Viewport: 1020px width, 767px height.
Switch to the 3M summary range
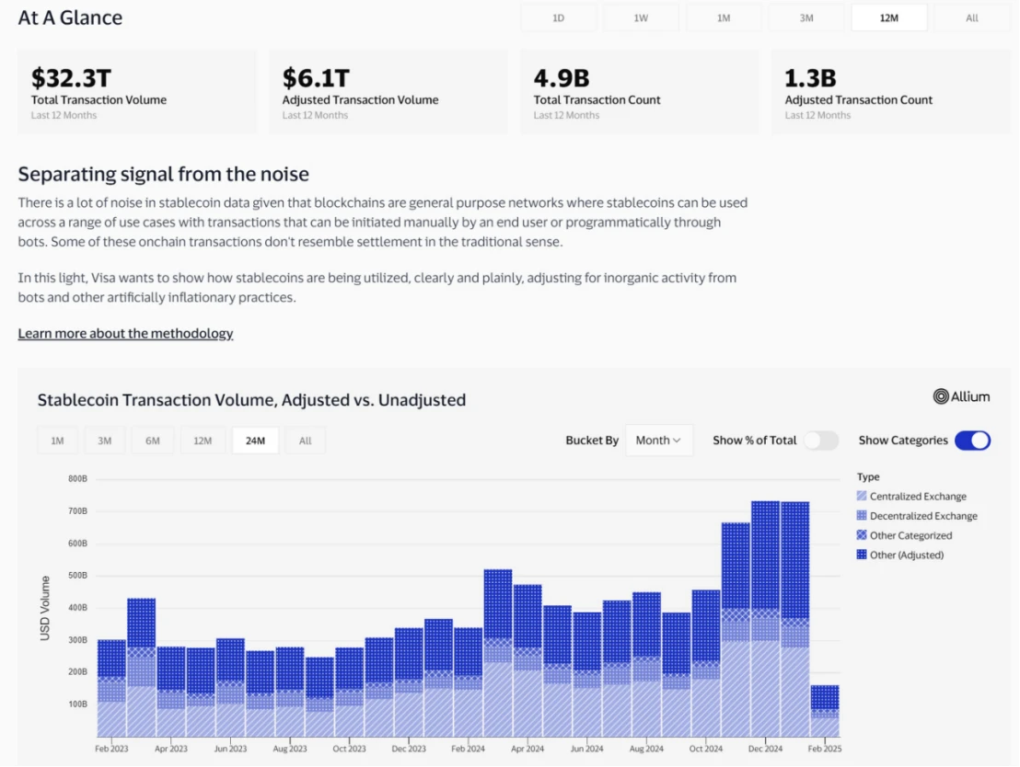[806, 17]
